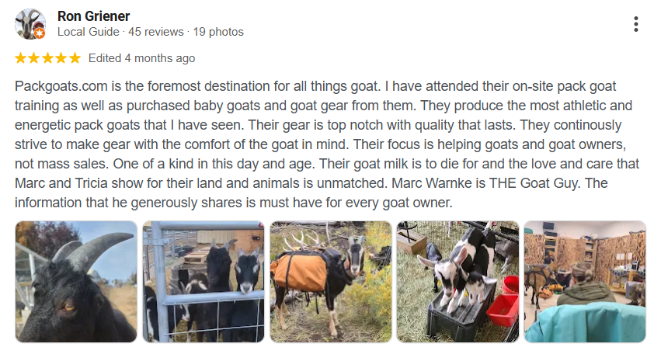
Task: Open the reviewer name Ron Griener
Action: click(94, 16)
